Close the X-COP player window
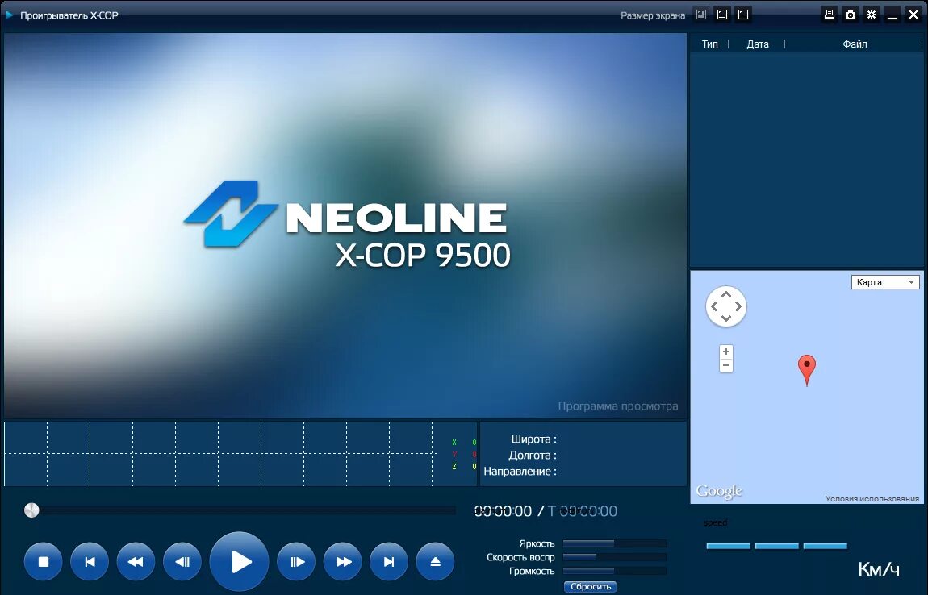928x595 pixels. point(913,15)
